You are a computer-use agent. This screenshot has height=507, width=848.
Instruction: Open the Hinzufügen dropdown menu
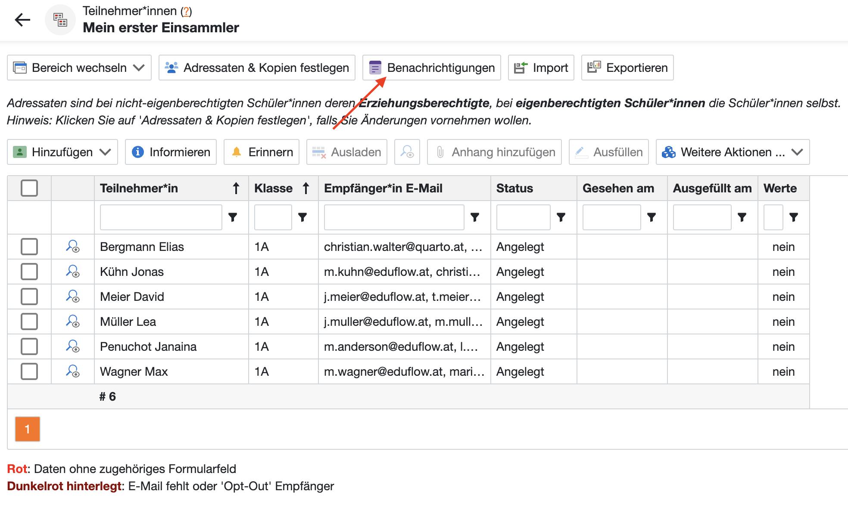[x=62, y=152]
